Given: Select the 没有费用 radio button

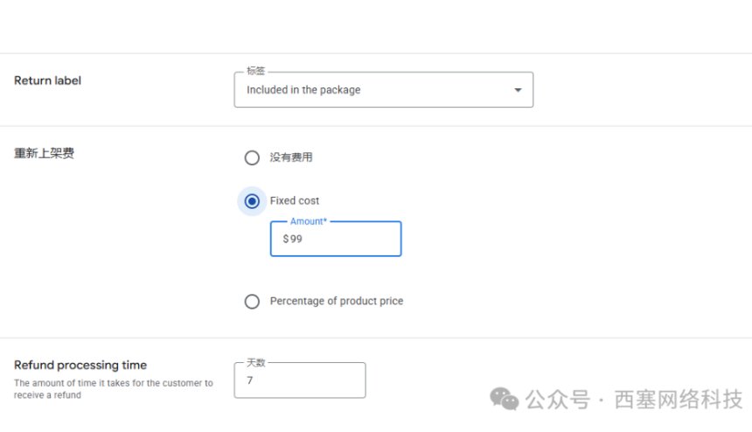Looking at the screenshot, I should pyautogui.click(x=252, y=157).
